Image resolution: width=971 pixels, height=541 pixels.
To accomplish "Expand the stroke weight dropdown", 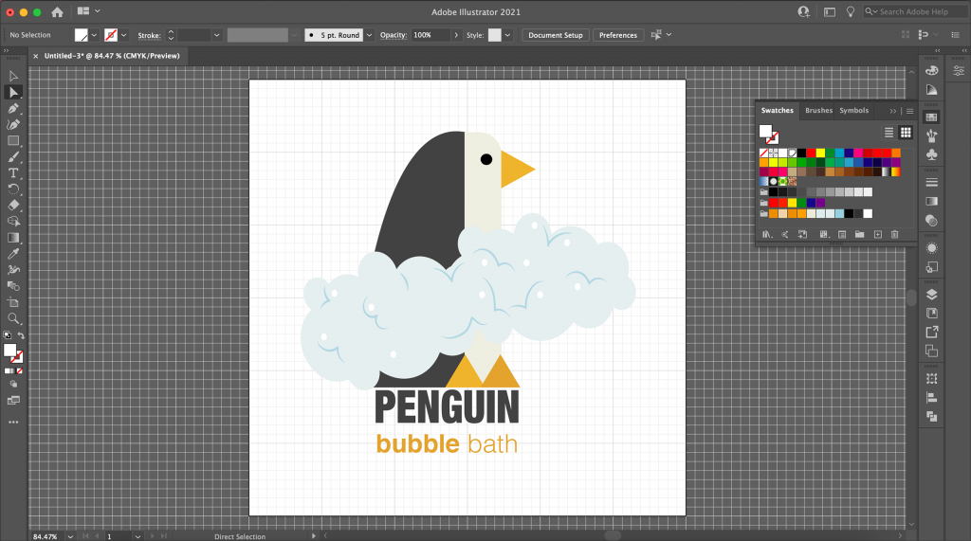I will [x=217, y=35].
